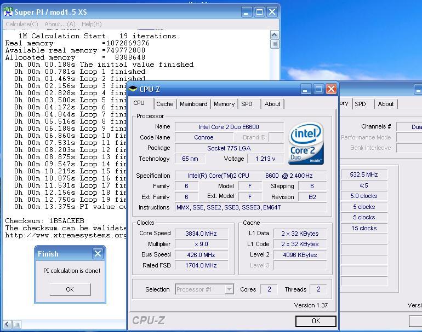Click the Instructions value MMX, SSE list

tap(250, 207)
